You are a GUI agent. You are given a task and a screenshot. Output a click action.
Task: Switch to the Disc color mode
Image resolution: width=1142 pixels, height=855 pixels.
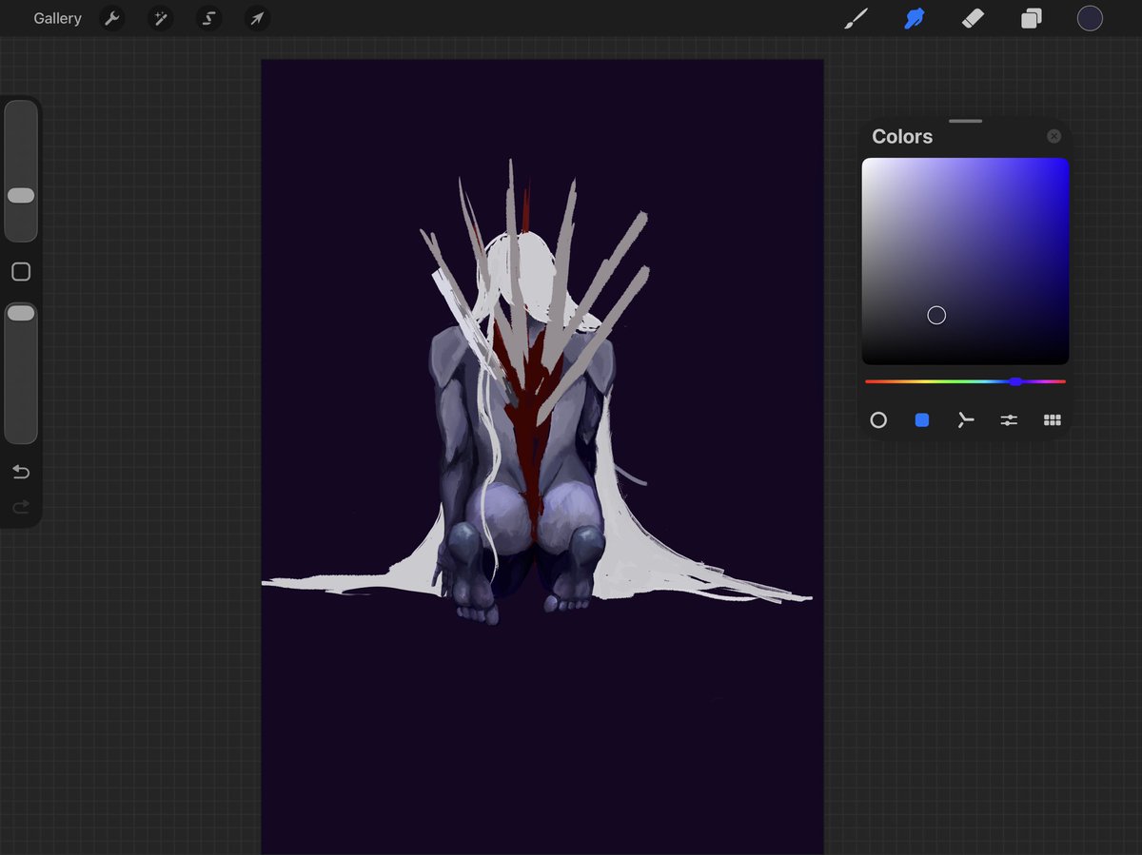click(878, 419)
